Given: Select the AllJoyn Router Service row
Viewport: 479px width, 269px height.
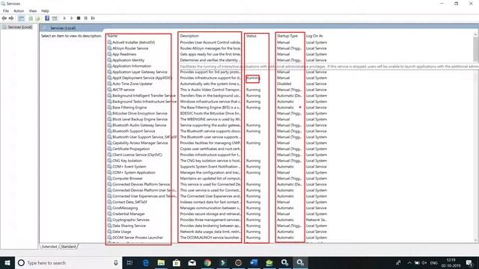Looking at the screenshot, I should pos(130,48).
